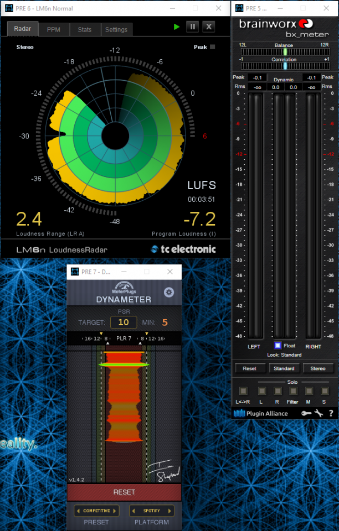Image resolution: width=339 pixels, height=531 pixels.
Task: Start LM6n metering with green play icon
Action: (176, 27)
